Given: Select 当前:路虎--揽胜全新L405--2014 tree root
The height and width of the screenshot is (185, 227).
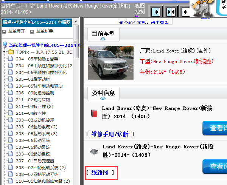Looking at the screenshot, I should click(44, 45).
